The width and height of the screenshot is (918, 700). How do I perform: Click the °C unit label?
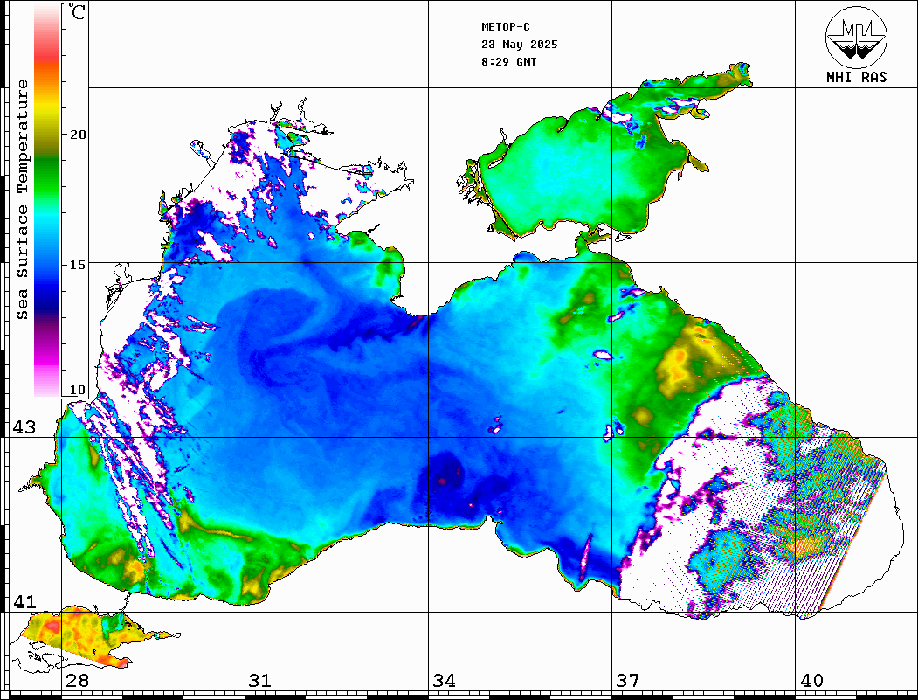pyautogui.click(x=77, y=11)
